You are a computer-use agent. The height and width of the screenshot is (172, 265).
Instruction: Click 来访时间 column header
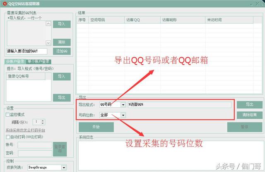pyautogui.click(x=229, y=20)
